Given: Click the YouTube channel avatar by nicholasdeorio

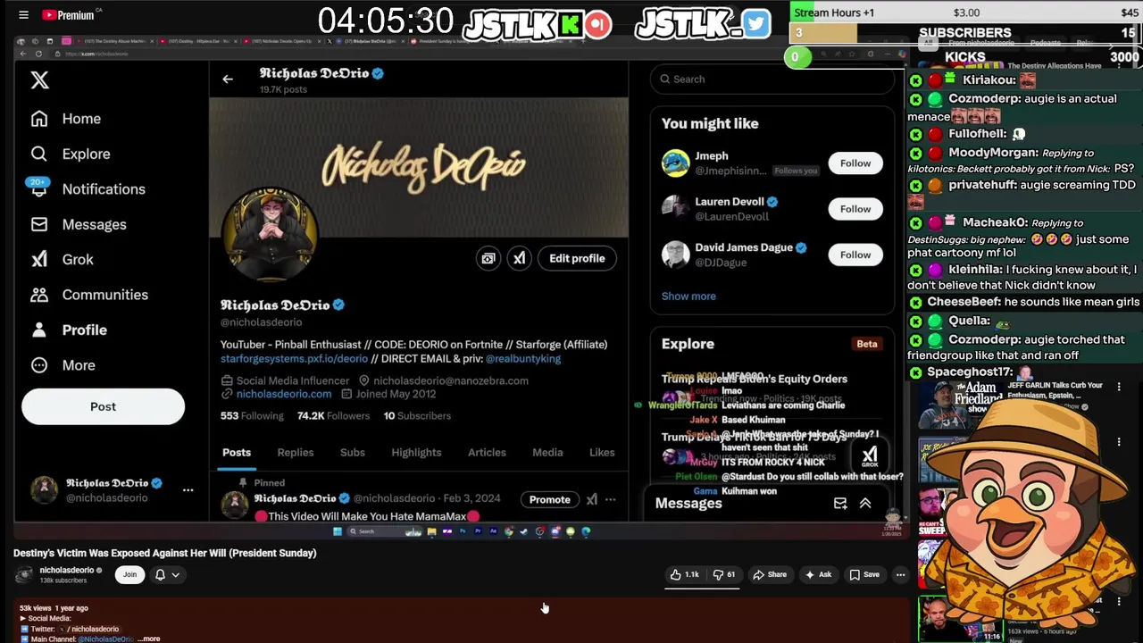Looking at the screenshot, I should coord(24,574).
